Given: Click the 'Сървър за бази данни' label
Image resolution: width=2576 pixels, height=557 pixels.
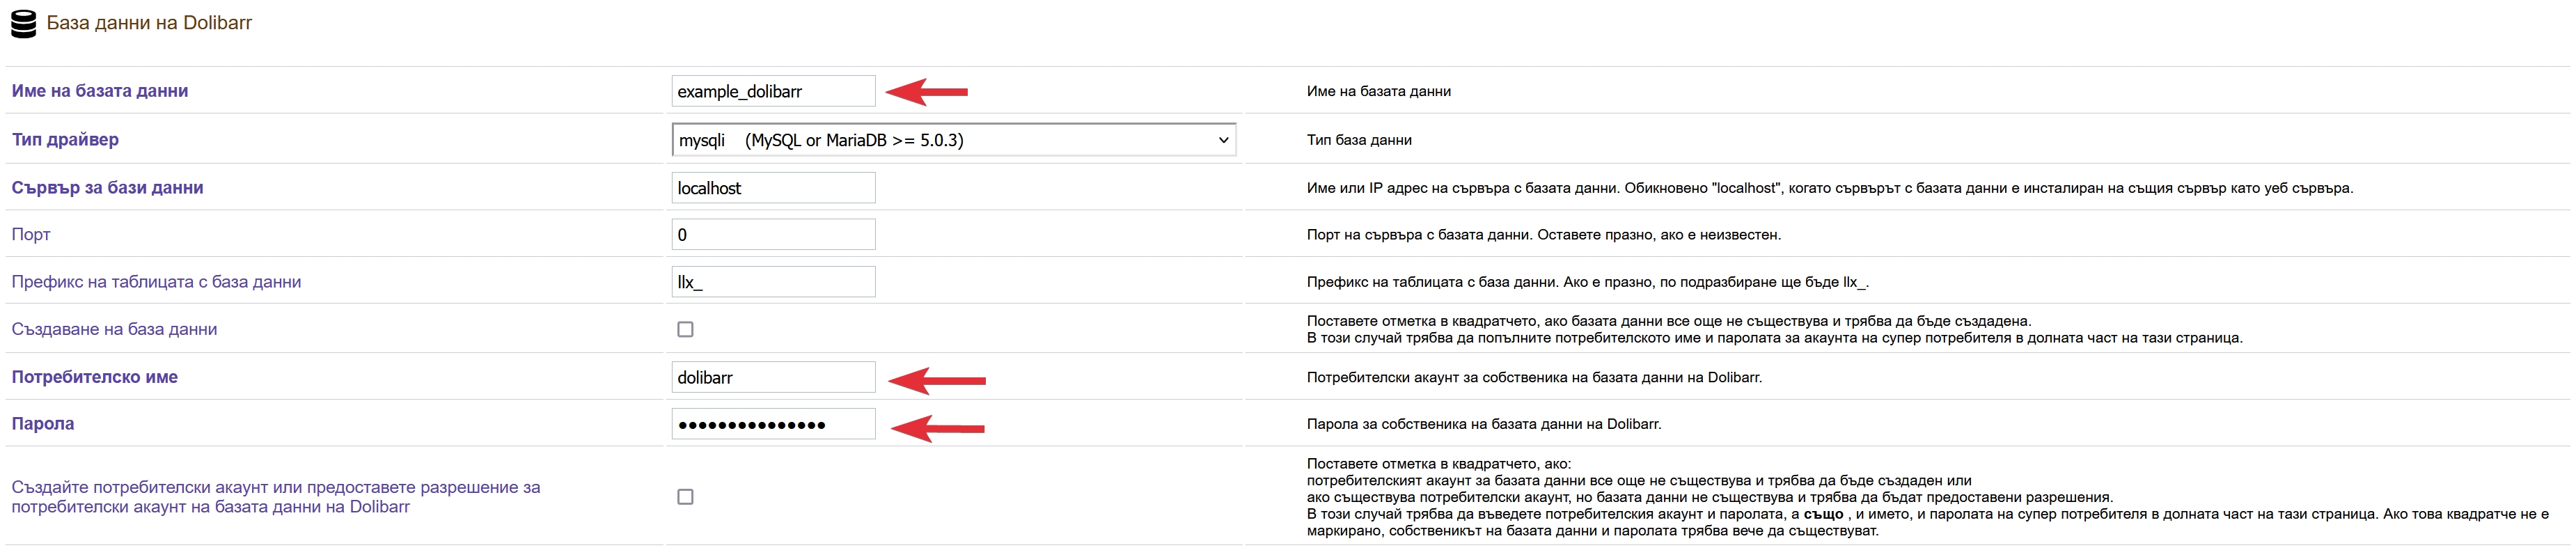Looking at the screenshot, I should pyautogui.click(x=107, y=188).
